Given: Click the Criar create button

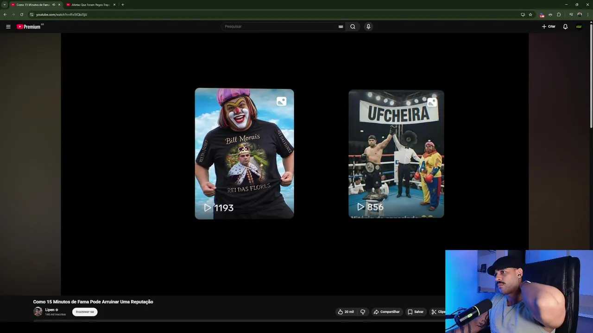Looking at the screenshot, I should 549,26.
